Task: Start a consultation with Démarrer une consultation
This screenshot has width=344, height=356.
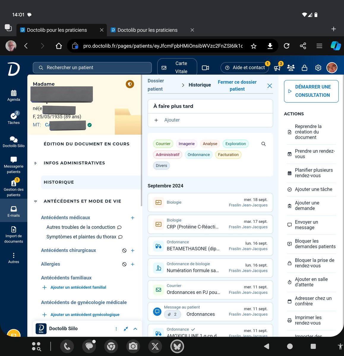Action: [311, 91]
